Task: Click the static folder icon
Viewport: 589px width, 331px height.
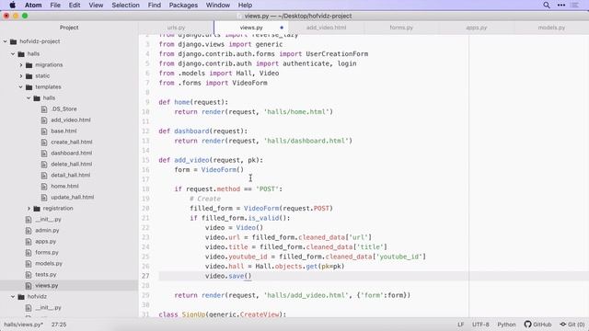Action: 29,75
